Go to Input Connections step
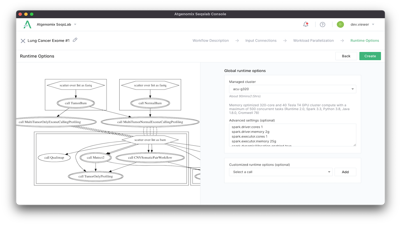This screenshot has width=401, height=225. coord(261,41)
